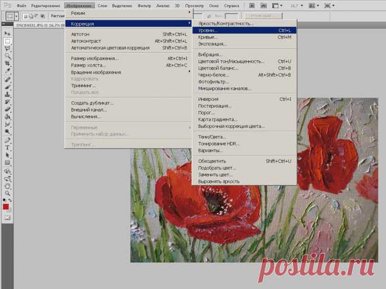
Task: Enable New selection mode in options bar
Action: 25,16
